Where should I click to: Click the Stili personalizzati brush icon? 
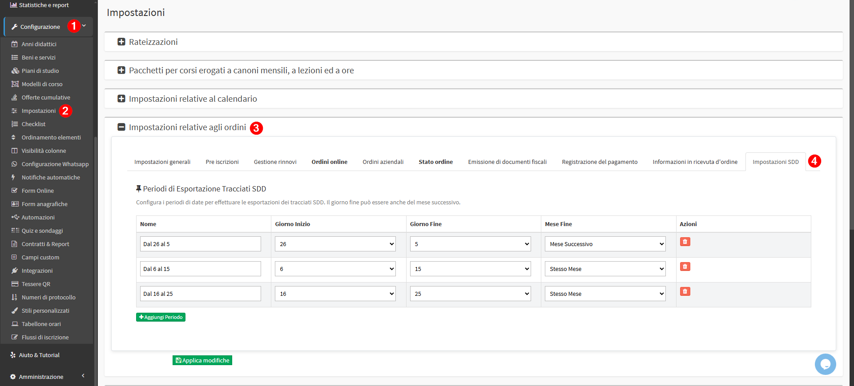click(x=14, y=310)
